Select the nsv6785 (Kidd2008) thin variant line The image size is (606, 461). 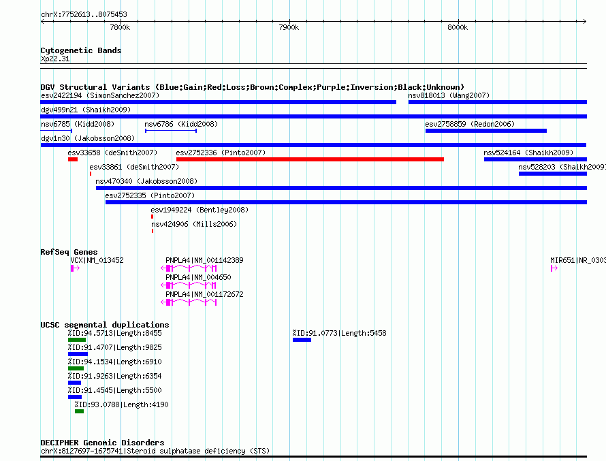56,131
